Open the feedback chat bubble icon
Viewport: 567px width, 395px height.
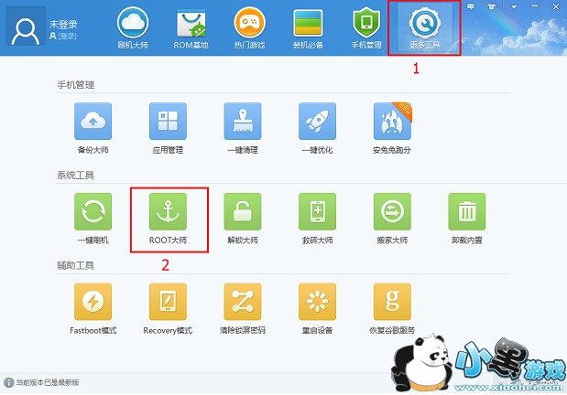(471, 6)
